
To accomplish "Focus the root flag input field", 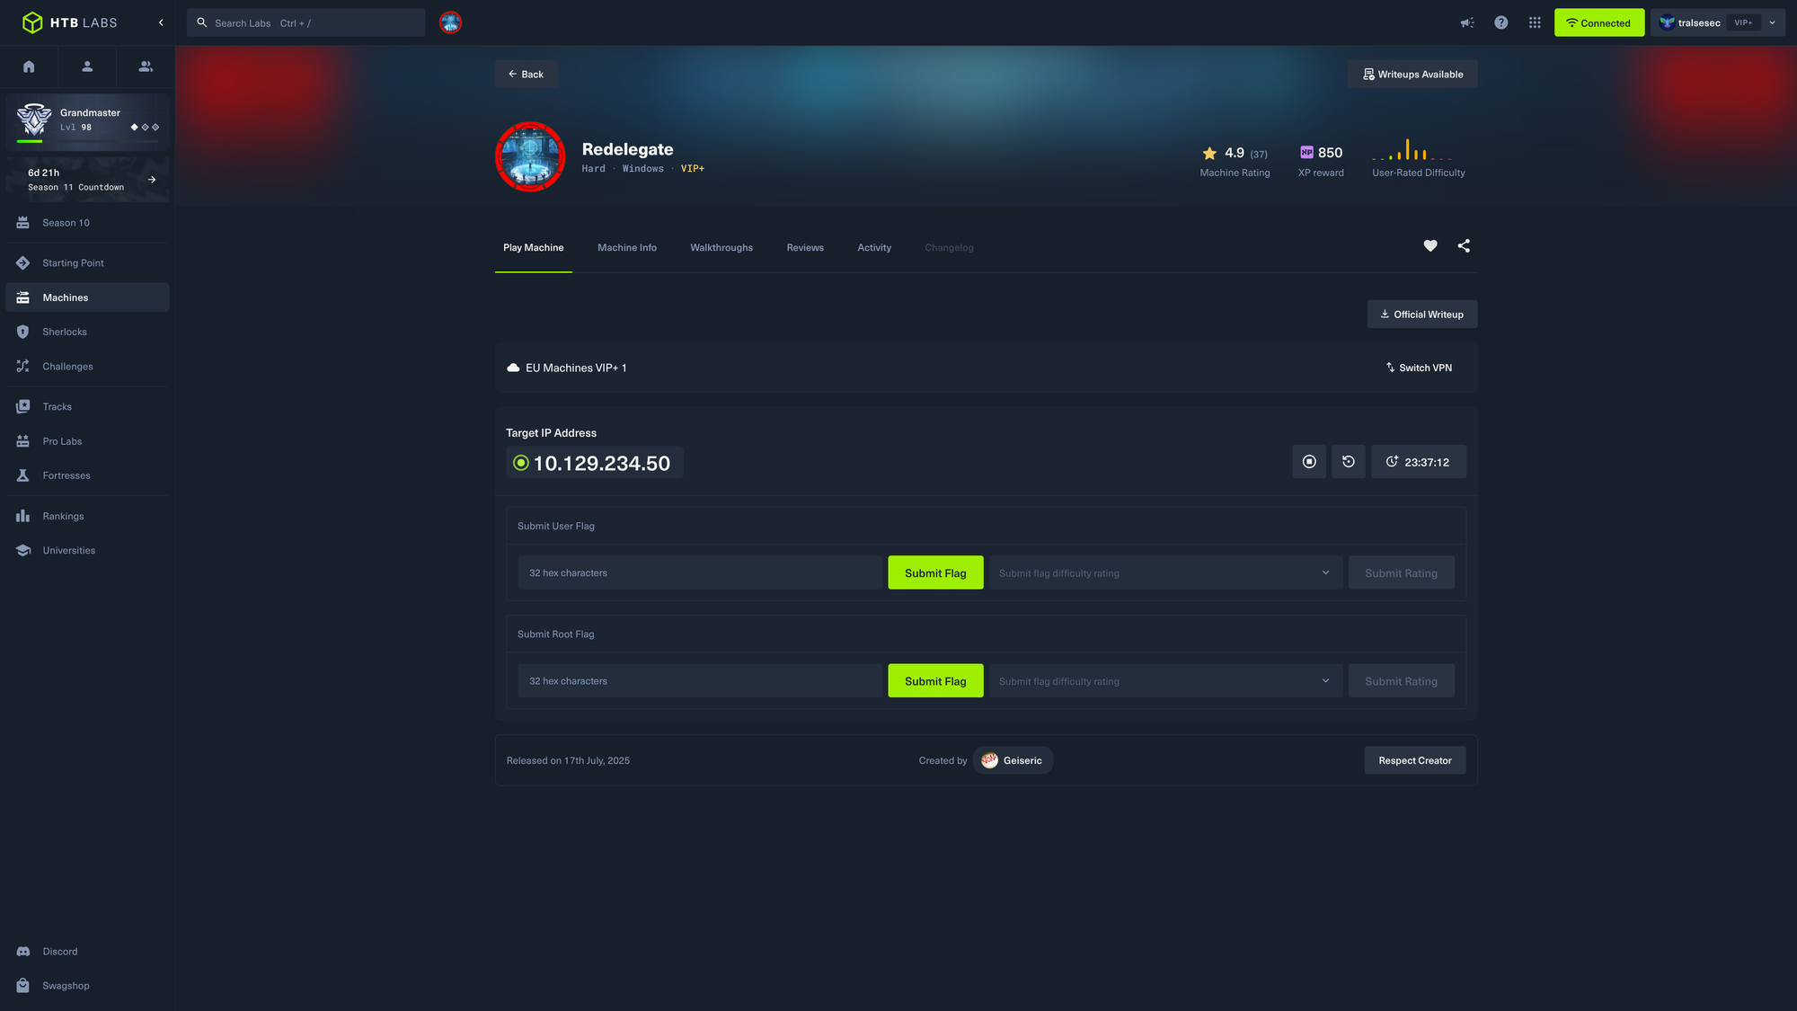I will click(x=701, y=681).
